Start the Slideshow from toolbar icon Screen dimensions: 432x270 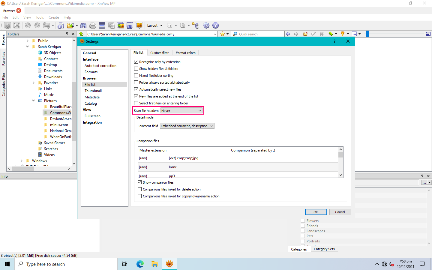pyautogui.click(x=139, y=25)
